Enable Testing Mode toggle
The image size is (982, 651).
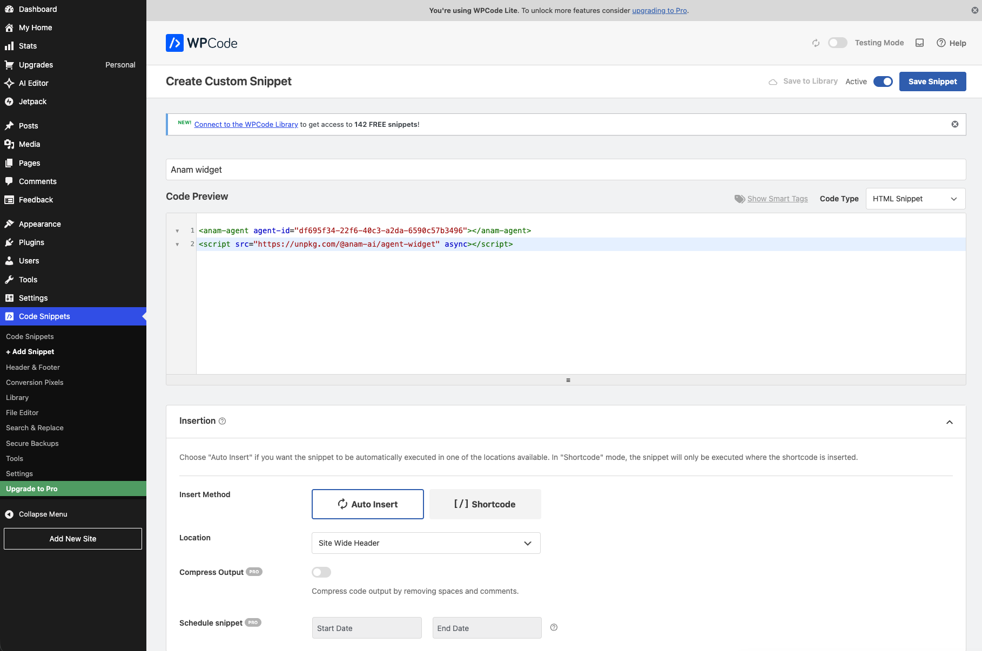coord(837,43)
